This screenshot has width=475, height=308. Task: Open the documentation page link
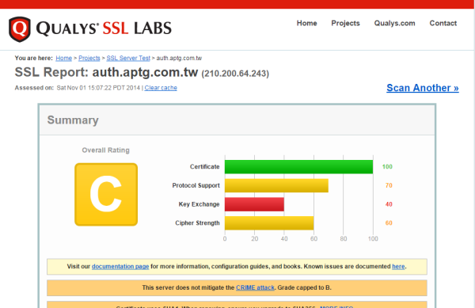click(x=120, y=267)
